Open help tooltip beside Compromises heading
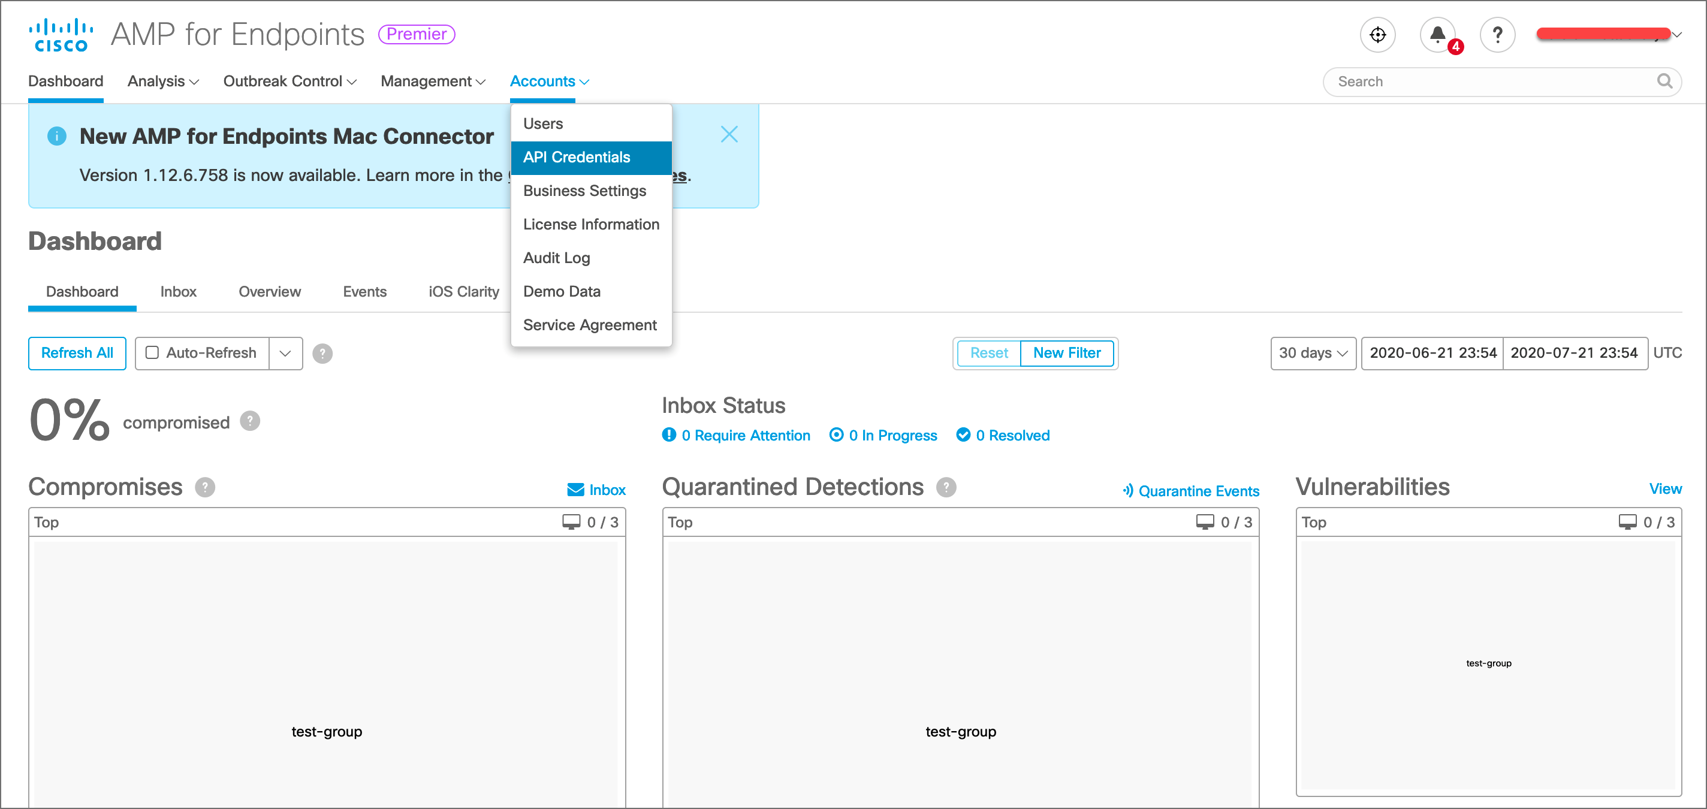This screenshot has height=809, width=1707. [x=205, y=488]
